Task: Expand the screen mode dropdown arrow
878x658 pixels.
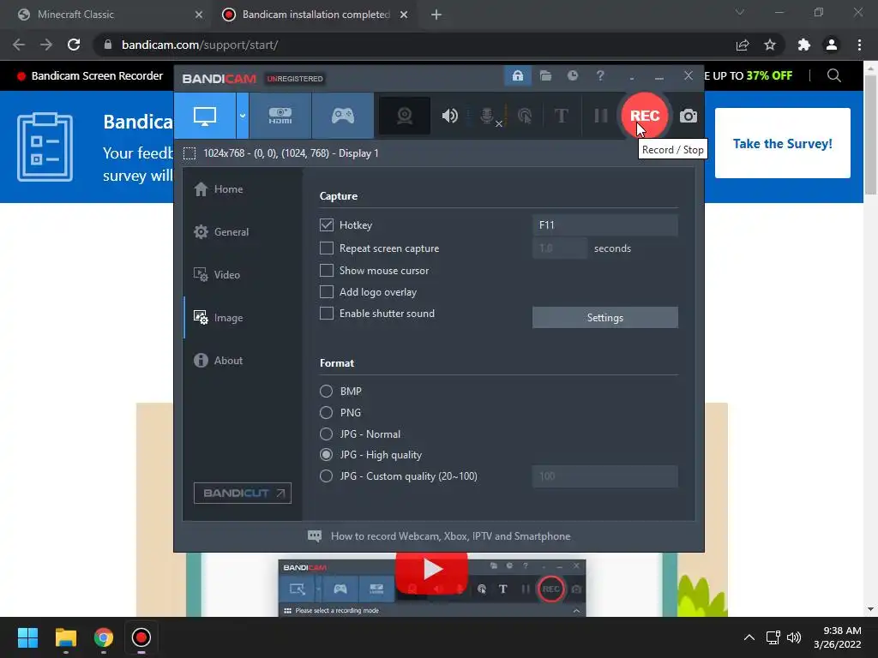Action: click(243, 116)
